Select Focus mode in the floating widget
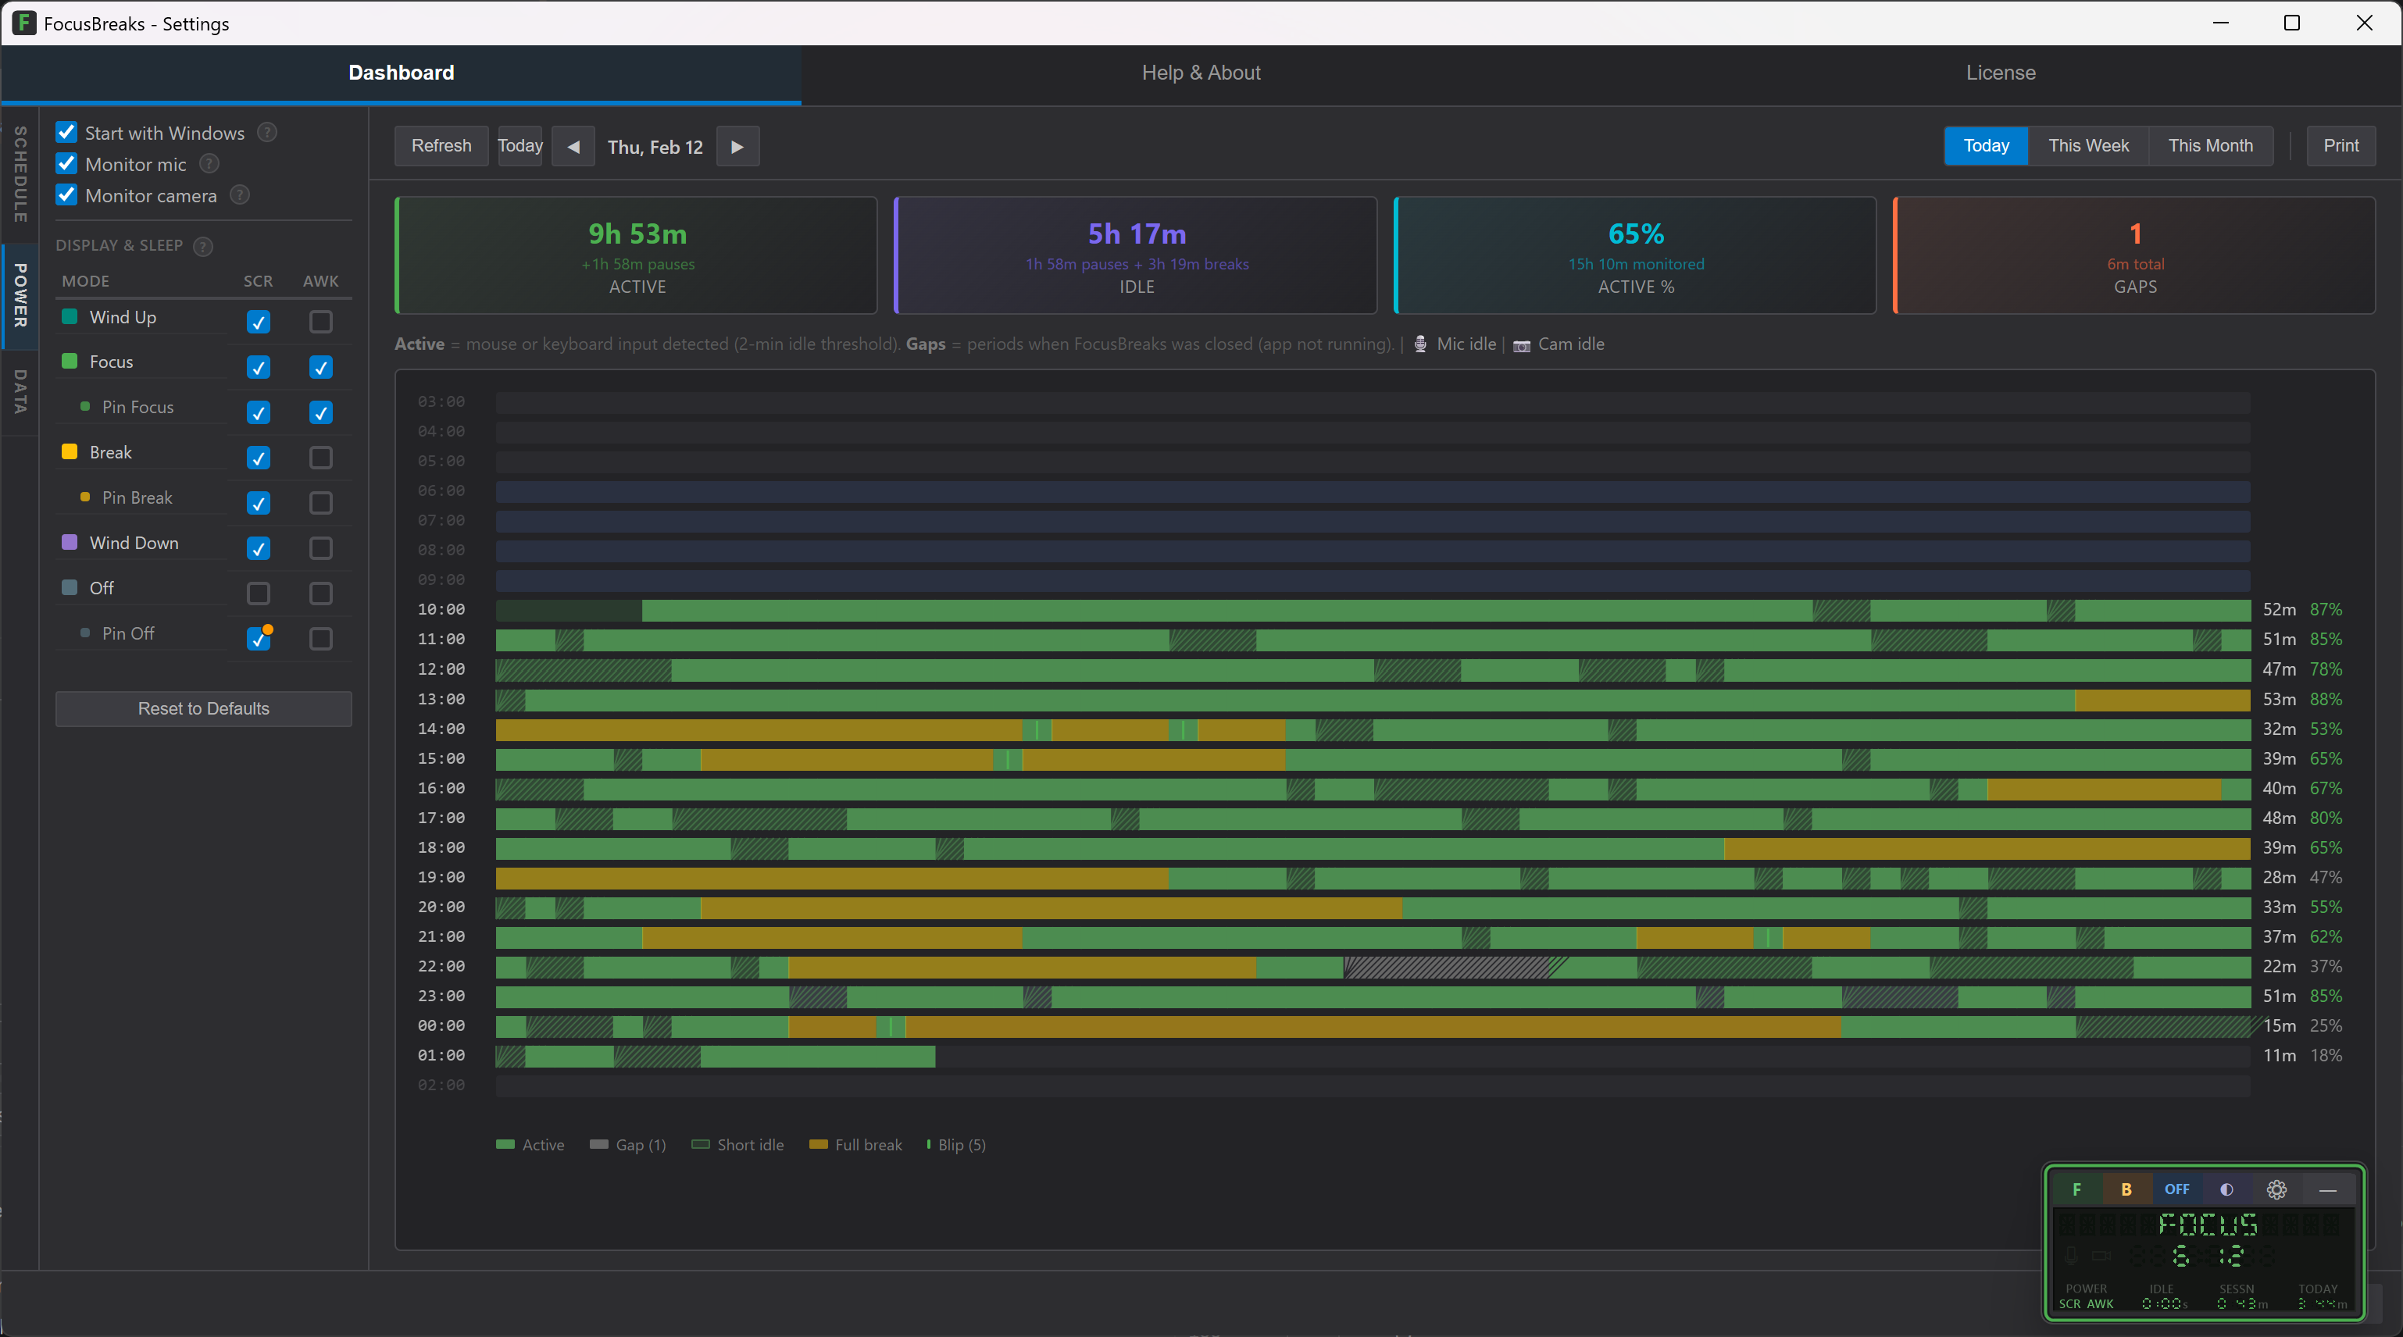The height and width of the screenshot is (1337, 2403). click(x=2076, y=1189)
